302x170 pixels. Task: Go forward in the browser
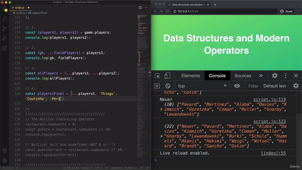(161, 11)
